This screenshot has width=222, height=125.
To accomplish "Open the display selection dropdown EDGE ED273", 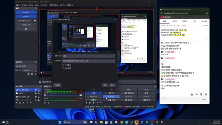I will [89, 61].
